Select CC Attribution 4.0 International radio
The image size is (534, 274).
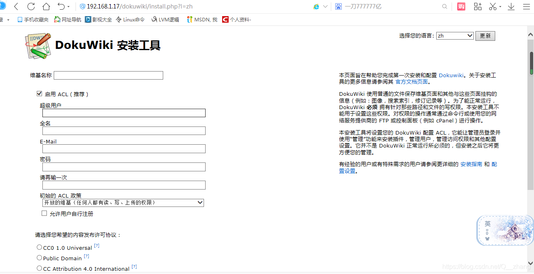(x=39, y=268)
